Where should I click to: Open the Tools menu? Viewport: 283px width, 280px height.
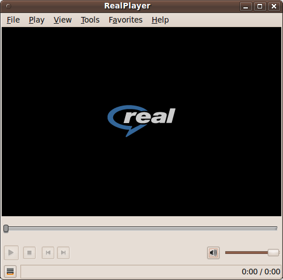90,20
